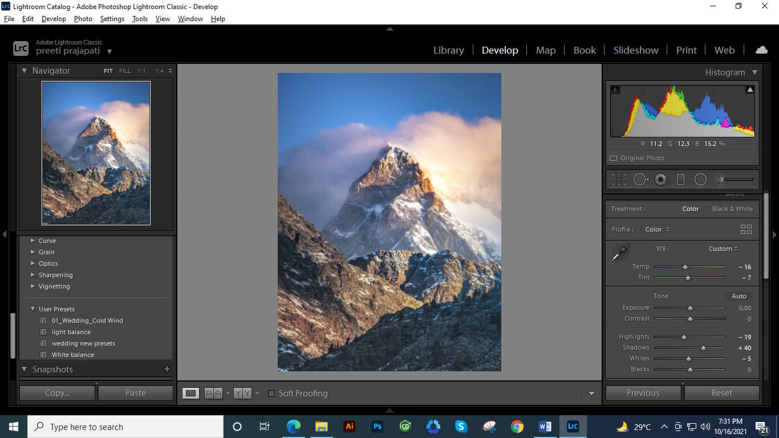Viewport: 779px width, 438px height.
Task: Switch to the Library module
Action: 448,50
